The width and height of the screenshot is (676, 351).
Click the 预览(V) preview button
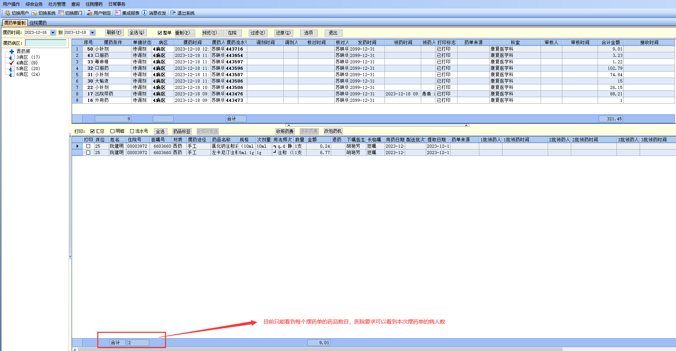pyautogui.click(x=212, y=33)
